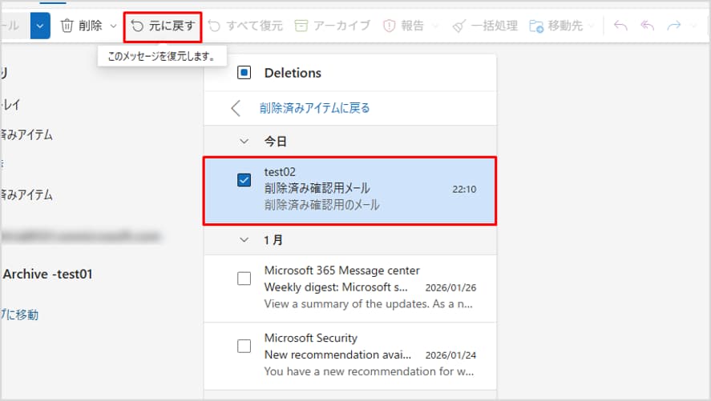Click the Archive (アーカイブ) icon
The image size is (711, 401).
pyautogui.click(x=301, y=26)
